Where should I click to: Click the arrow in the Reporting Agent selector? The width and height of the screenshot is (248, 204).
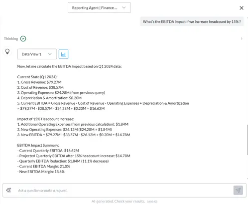[x=124, y=7]
